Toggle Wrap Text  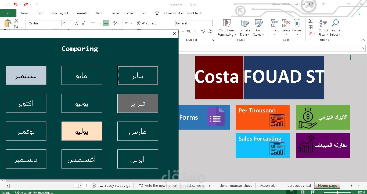click(146, 23)
